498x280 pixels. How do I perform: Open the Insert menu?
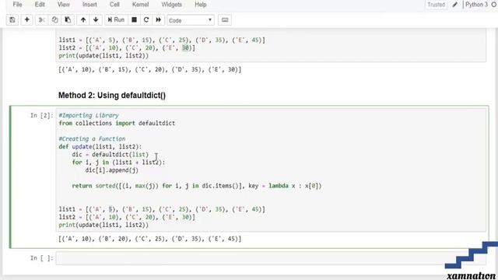(90, 5)
